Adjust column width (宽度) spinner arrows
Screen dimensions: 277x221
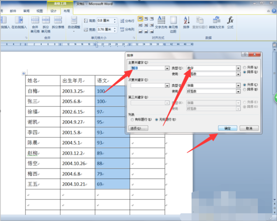(x=115, y=29)
